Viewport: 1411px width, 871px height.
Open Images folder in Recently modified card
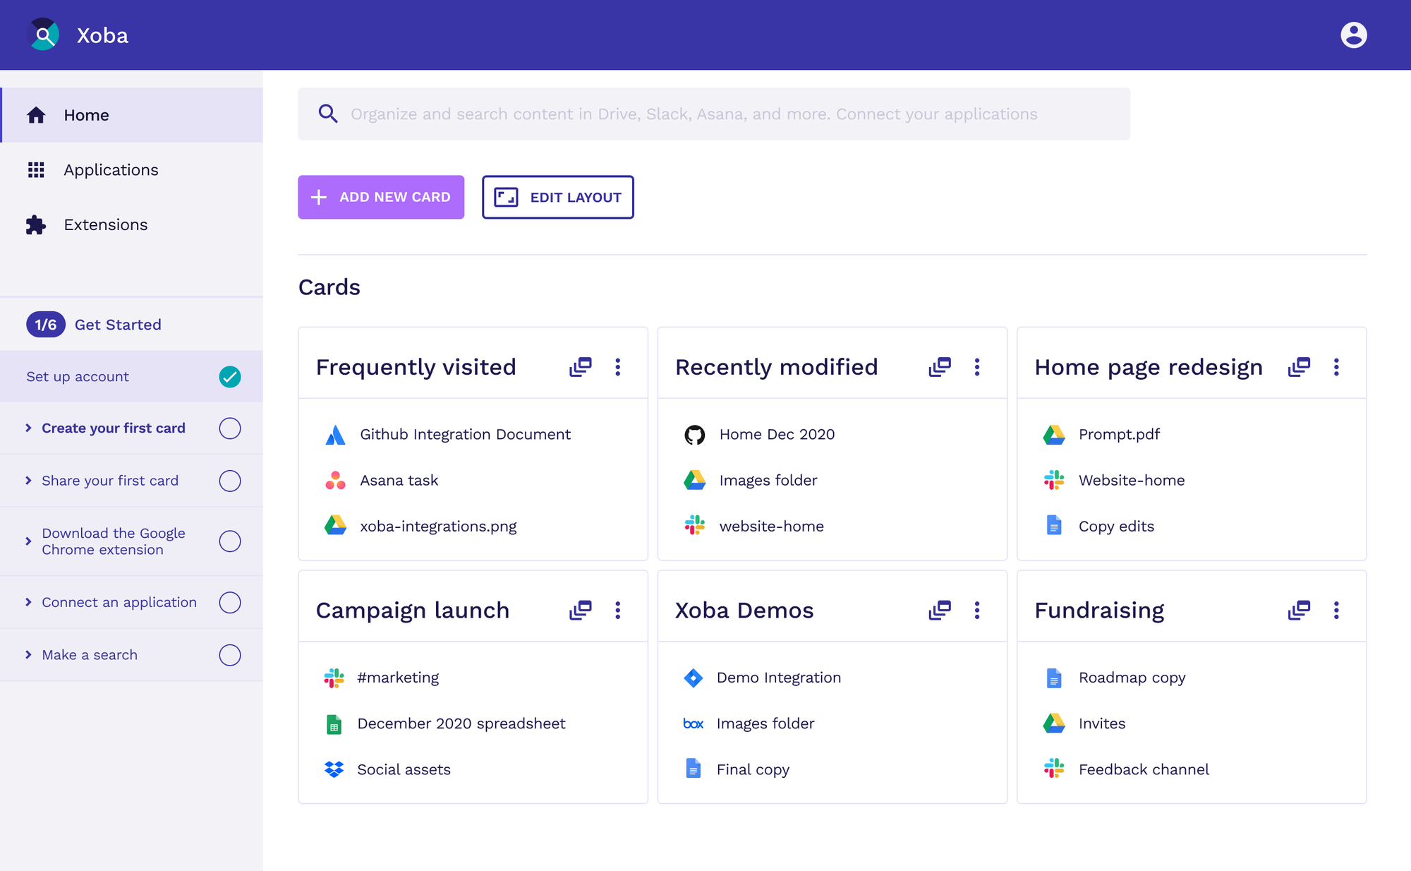tap(768, 481)
